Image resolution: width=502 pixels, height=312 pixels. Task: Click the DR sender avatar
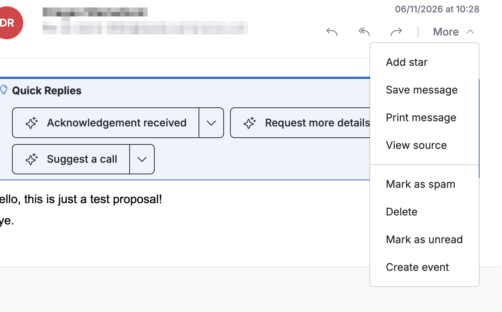point(8,23)
